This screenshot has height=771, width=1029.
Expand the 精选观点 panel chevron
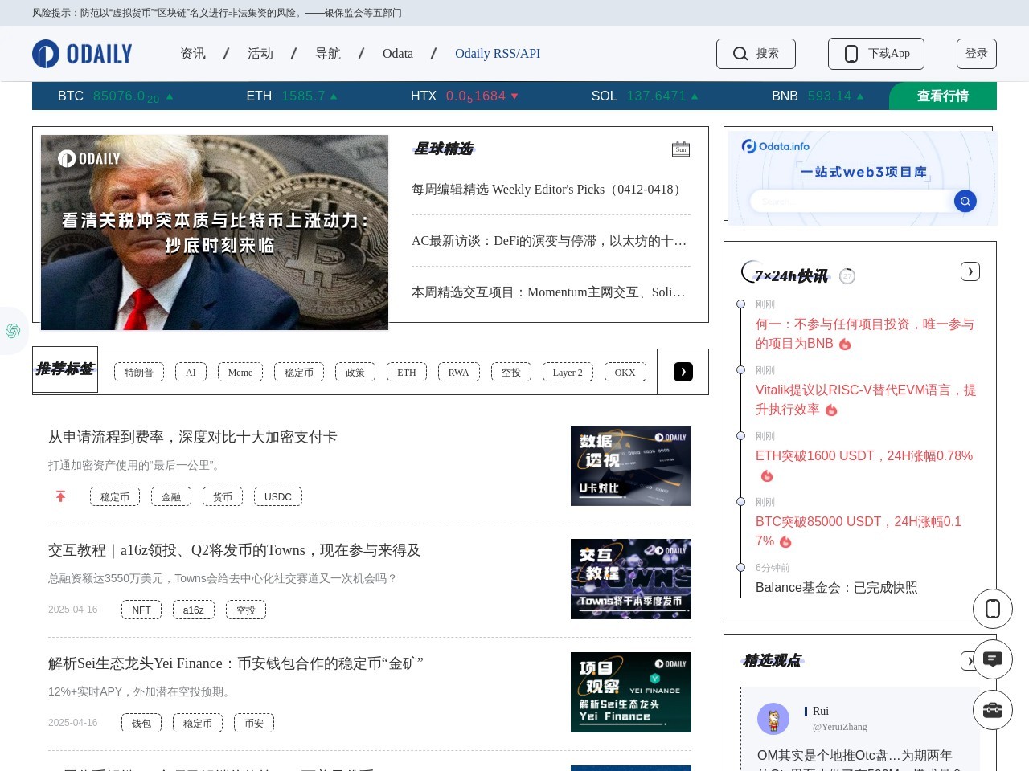(x=970, y=660)
